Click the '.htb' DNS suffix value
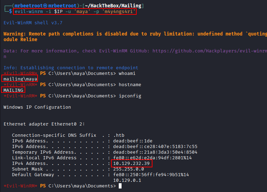 point(119,135)
